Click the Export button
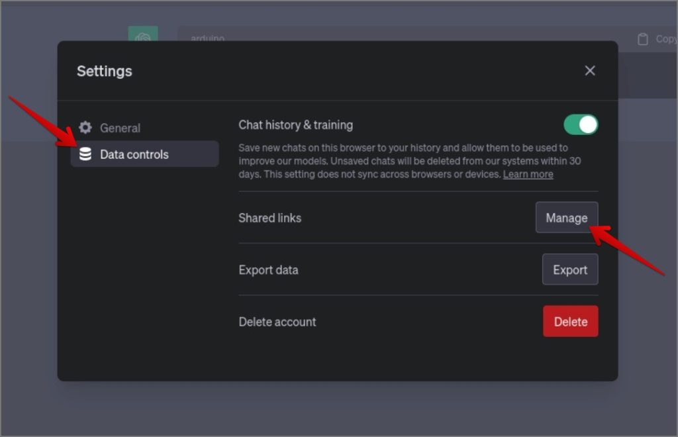Screen dimensions: 678x437 click(570, 269)
